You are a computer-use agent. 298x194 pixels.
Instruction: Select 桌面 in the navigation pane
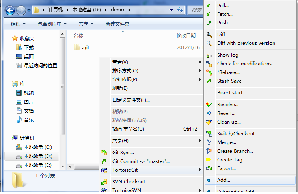click(x=29, y=57)
